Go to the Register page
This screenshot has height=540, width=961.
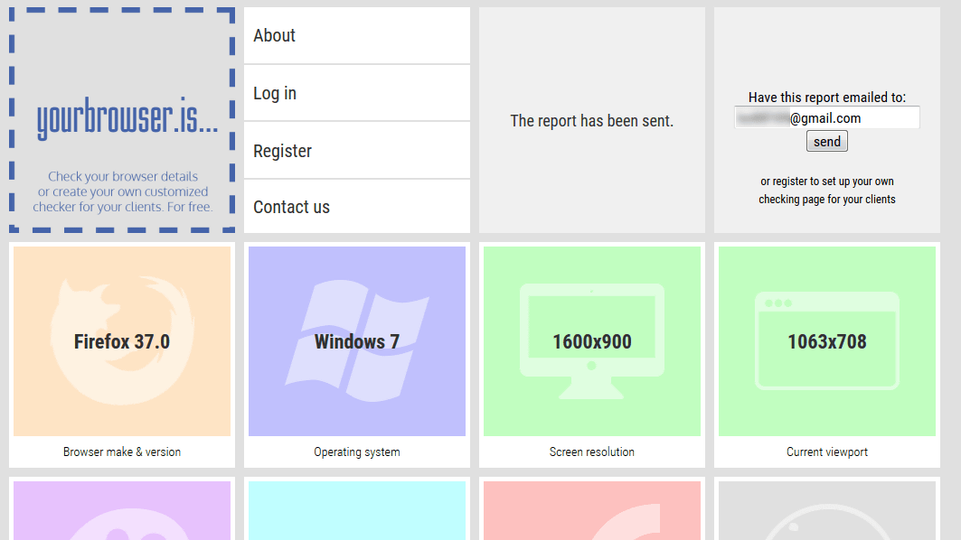(357, 151)
